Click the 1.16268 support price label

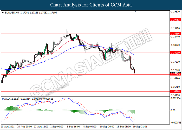[175, 92]
